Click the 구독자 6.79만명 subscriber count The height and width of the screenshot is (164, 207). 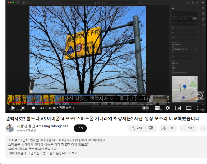click(x=26, y=131)
